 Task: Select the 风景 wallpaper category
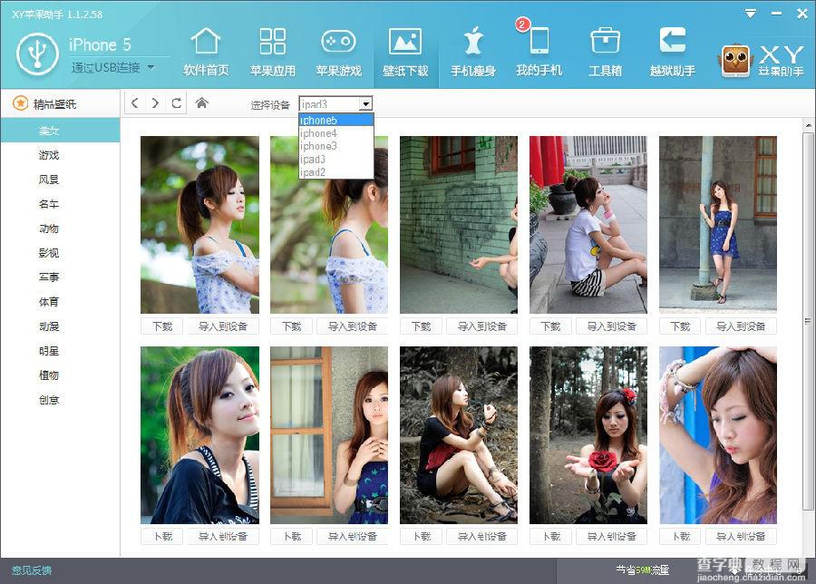point(49,180)
